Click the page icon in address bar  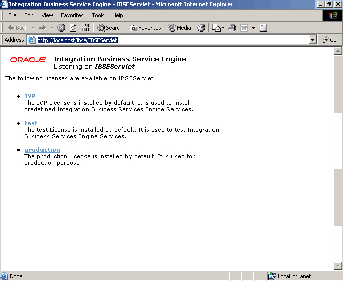[x=32, y=40]
